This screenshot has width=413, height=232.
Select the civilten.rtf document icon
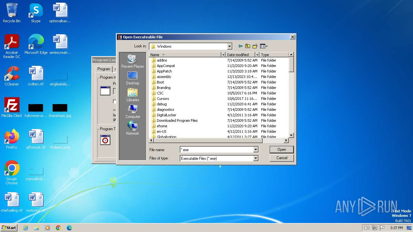coord(36,76)
